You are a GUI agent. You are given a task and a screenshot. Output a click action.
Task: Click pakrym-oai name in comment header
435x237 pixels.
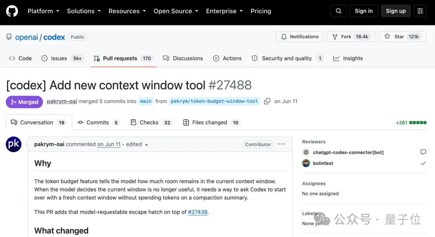(49, 144)
